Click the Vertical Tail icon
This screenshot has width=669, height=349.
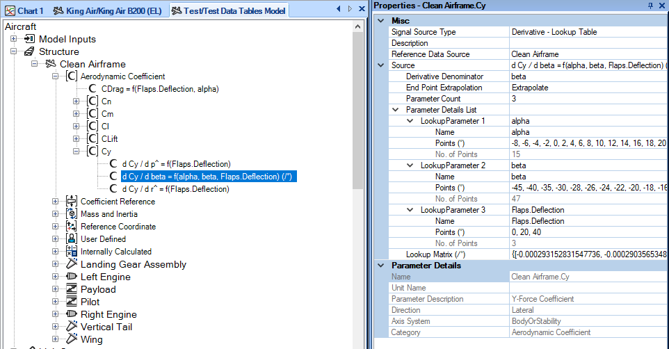[72, 326]
